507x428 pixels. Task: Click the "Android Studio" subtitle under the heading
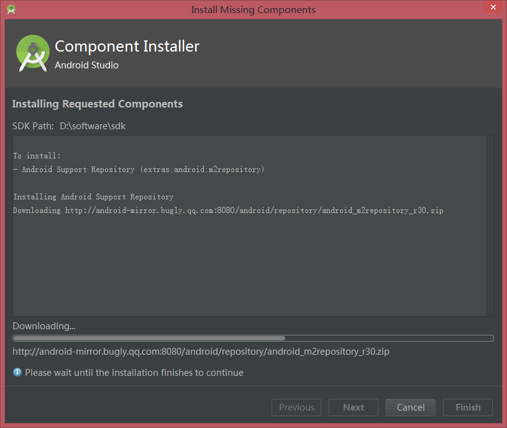[86, 65]
